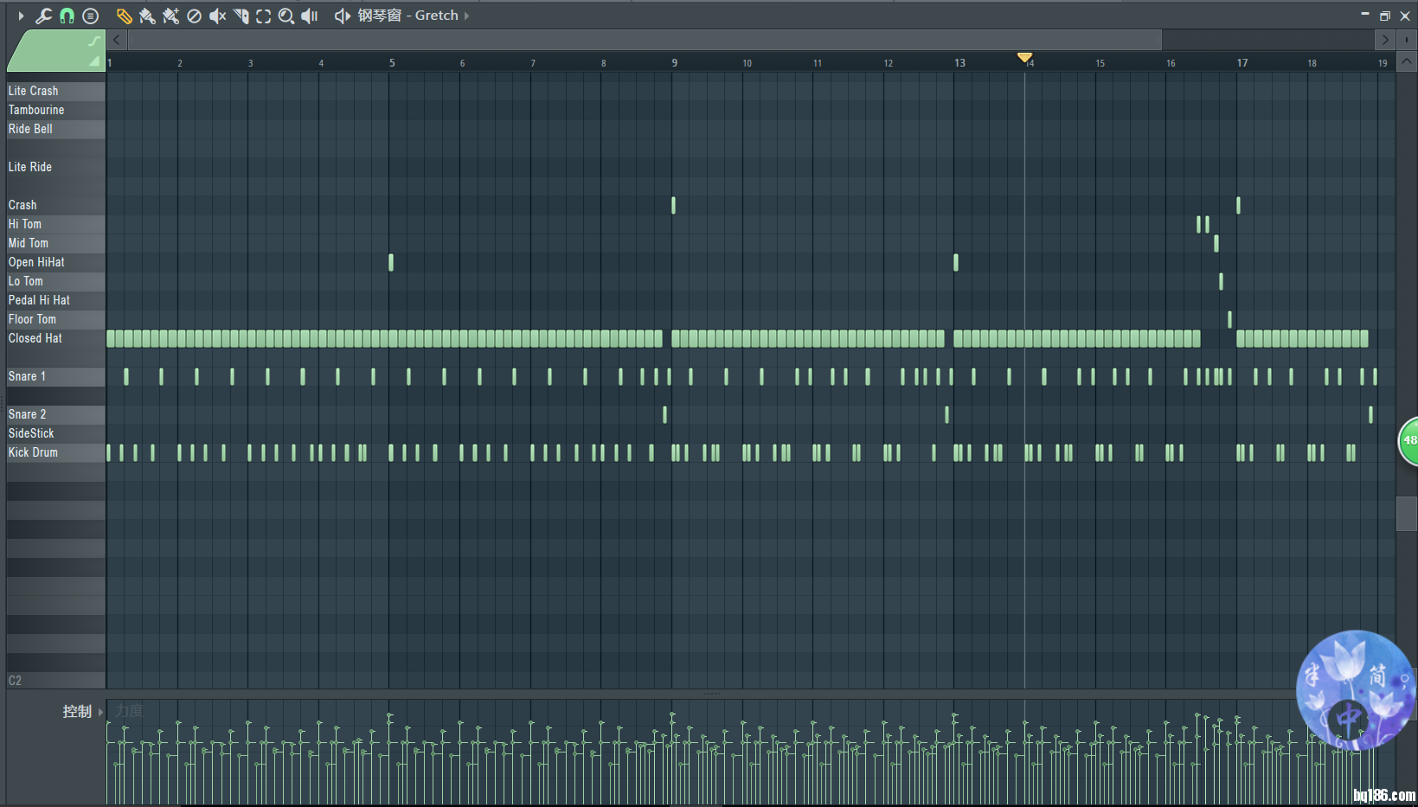
Task: Select the Paint brush tool
Action: (147, 16)
